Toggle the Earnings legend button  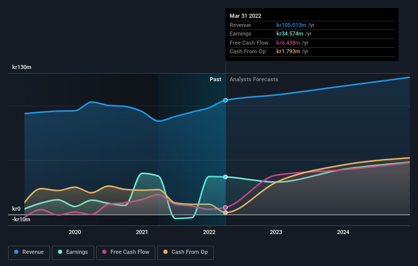(73, 252)
